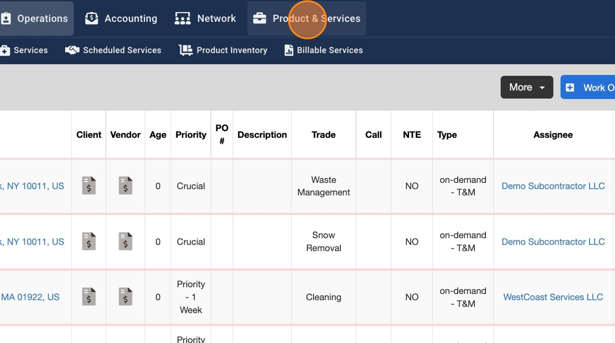Open client invoice icon for Cleaning row
The height and width of the screenshot is (343, 615).
(x=88, y=297)
